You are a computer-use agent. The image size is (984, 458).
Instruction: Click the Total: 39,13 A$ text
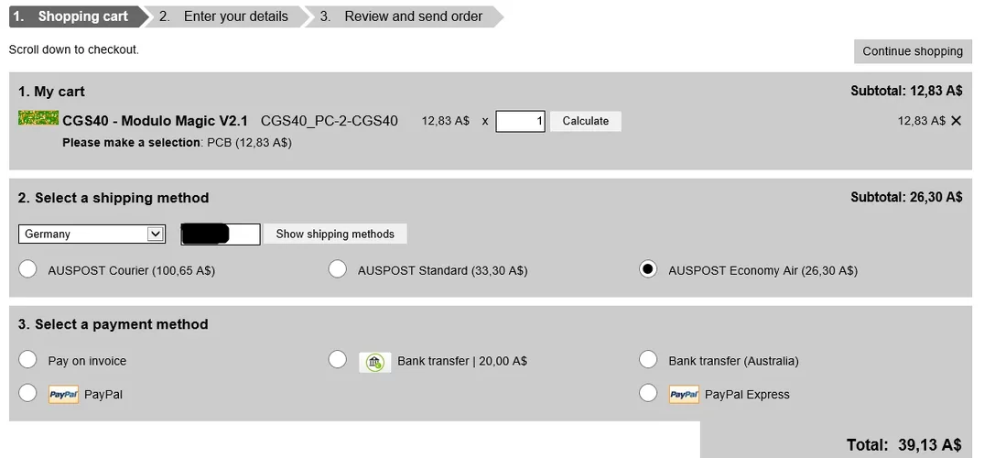[903, 445]
